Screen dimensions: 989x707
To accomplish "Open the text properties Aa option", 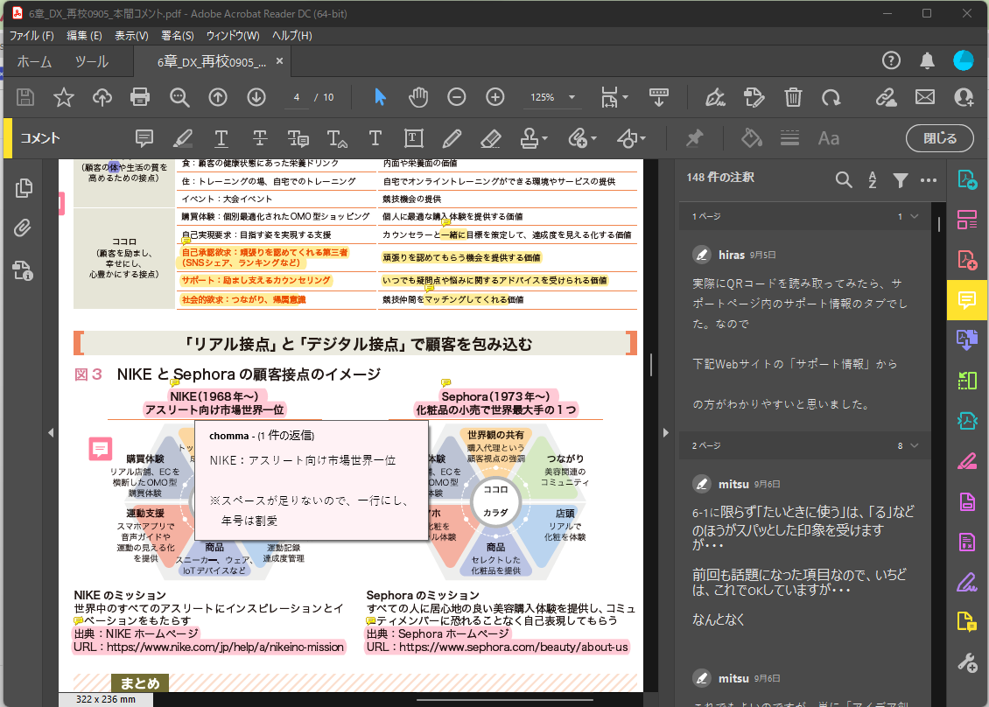I will pyautogui.click(x=828, y=138).
